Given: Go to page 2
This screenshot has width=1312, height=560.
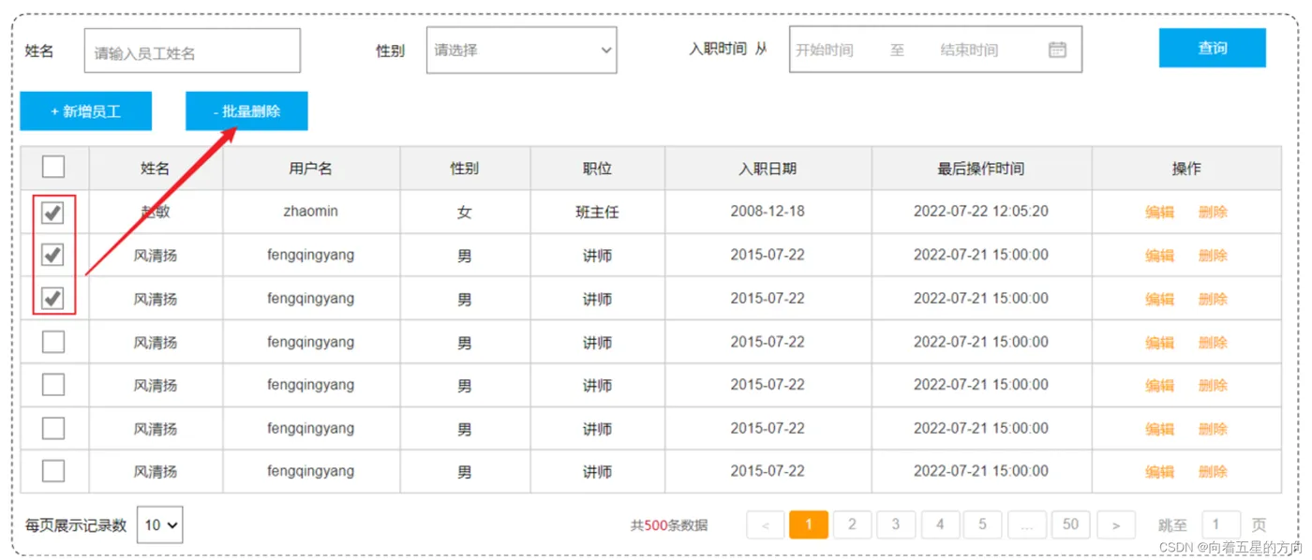Looking at the screenshot, I should (x=852, y=525).
